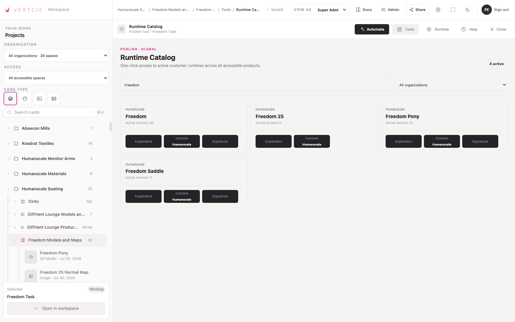Switch to dark mode moon icon
515x322 pixels.
tap(468, 10)
